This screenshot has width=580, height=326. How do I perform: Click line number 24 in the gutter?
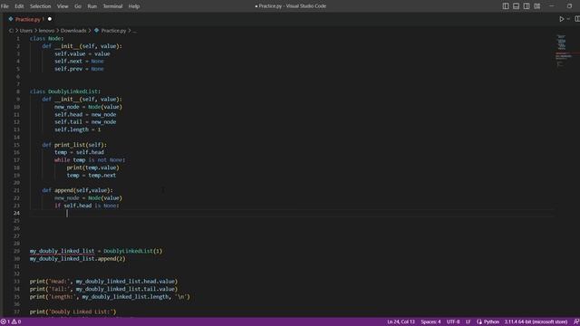[16, 213]
